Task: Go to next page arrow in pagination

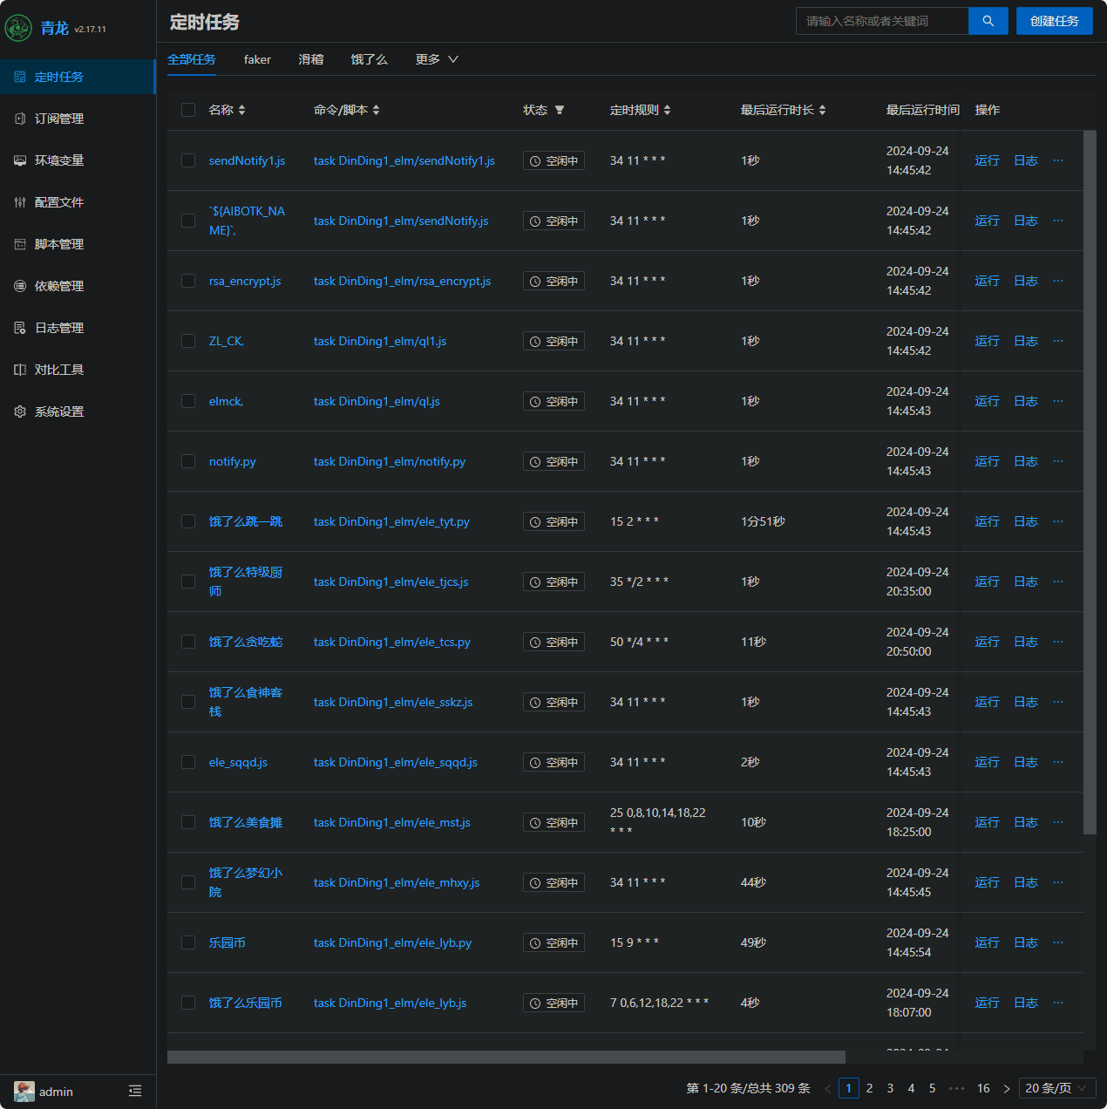Action: 1007,1088
